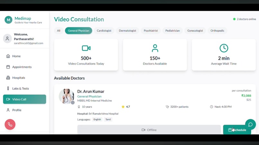Image resolution: width=259 pixels, height=145 pixels.
Task: Click 'Sri Ramakrishna Hospital' text
Action: (103, 114)
